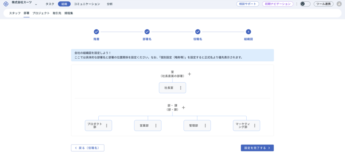Add a department under 室 with plus icon

pos(189,74)
